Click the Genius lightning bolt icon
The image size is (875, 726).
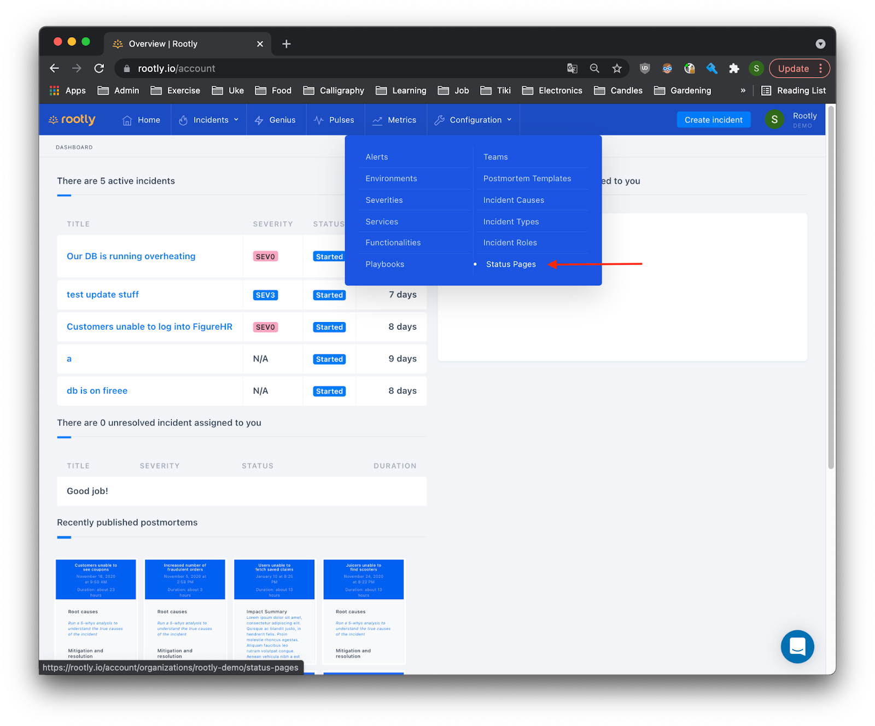[x=259, y=120]
